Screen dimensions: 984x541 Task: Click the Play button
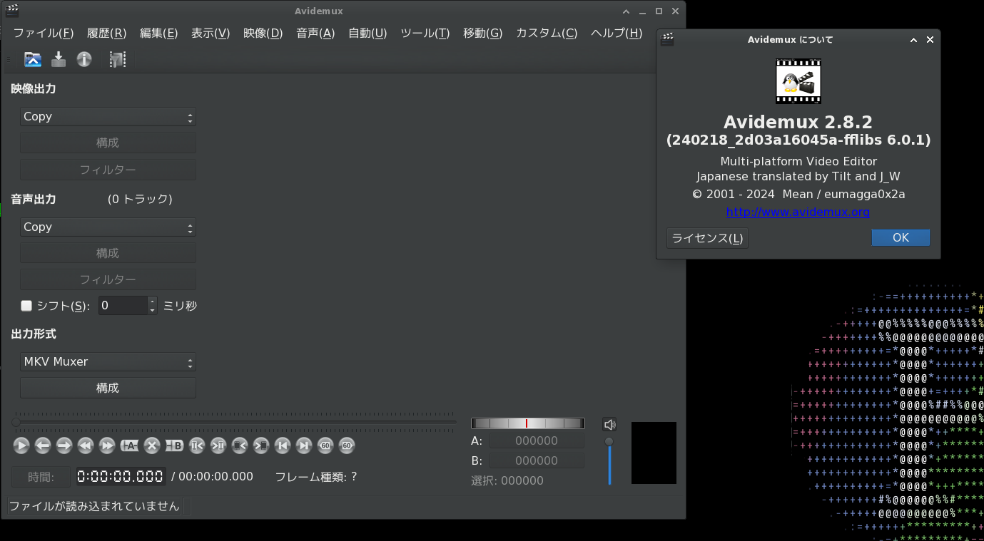pos(21,445)
